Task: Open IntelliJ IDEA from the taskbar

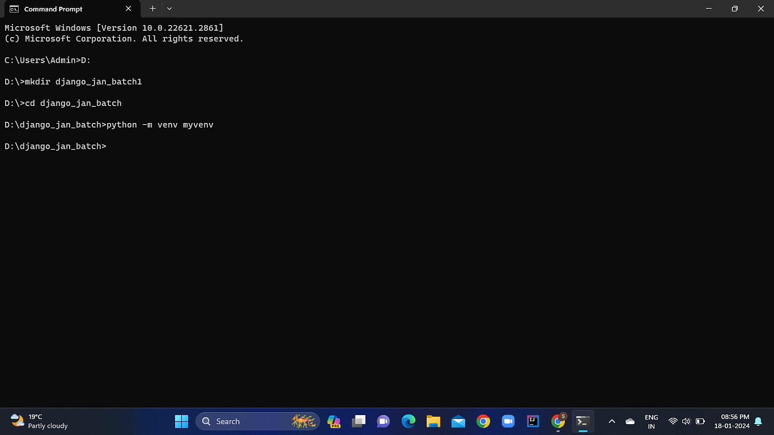Action: tap(533, 421)
